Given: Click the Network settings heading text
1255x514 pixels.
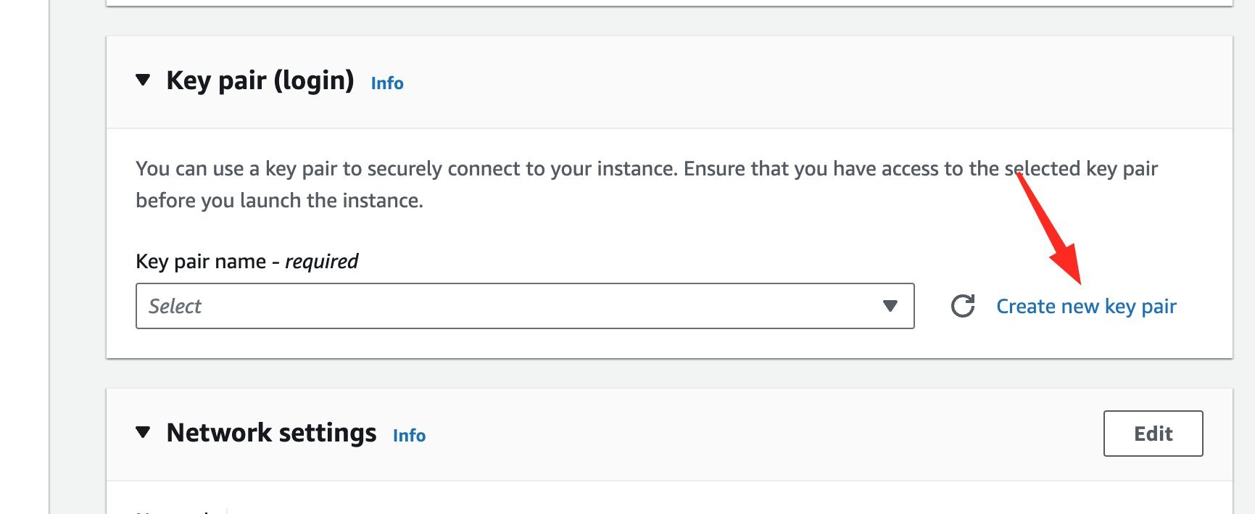Looking at the screenshot, I should tap(271, 433).
